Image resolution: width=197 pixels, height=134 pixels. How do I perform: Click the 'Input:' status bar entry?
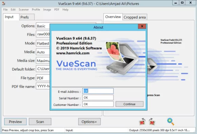(x=69, y=130)
